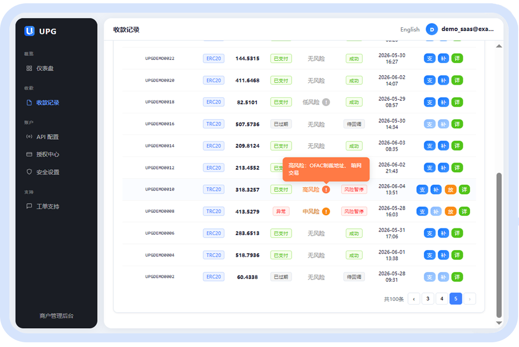This screenshot has width=519, height=347.
Task: Click 待回调 tag for UPGDEMO0016
Action: [354, 124]
